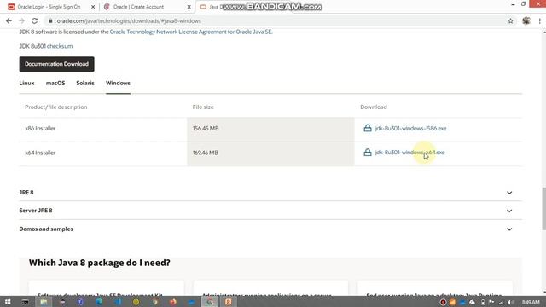546x307 pixels.
Task: Click the lock icon beside jdk-8u301-windows-x64.exe
Action: coord(368,153)
